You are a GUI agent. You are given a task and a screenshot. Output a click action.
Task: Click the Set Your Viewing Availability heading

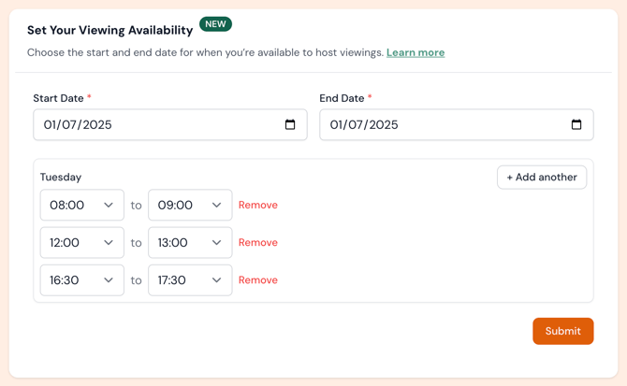(109, 31)
